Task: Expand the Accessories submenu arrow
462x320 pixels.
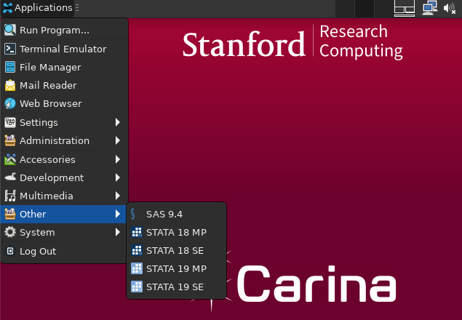Action: click(118, 159)
